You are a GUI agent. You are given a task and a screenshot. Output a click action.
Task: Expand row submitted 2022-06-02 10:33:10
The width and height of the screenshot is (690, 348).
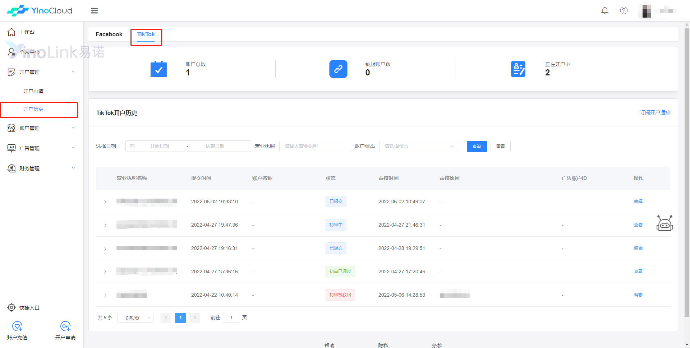(105, 202)
